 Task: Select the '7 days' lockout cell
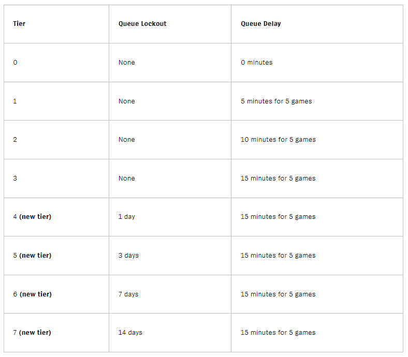pos(170,294)
